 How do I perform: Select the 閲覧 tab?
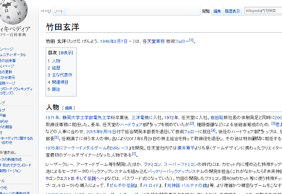[x=206, y=11]
